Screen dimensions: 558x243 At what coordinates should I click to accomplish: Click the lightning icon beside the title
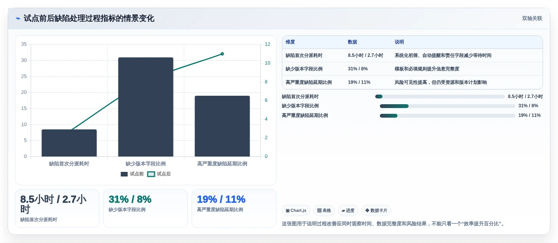coord(18,18)
